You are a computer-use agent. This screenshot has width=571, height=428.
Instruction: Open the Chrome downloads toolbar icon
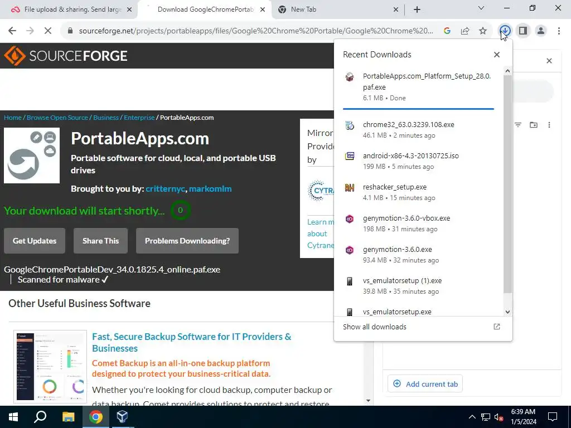[505, 31]
